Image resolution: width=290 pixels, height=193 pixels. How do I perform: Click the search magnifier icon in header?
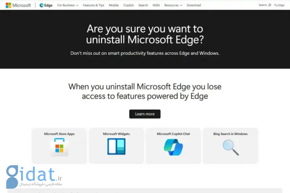tap(270, 5)
